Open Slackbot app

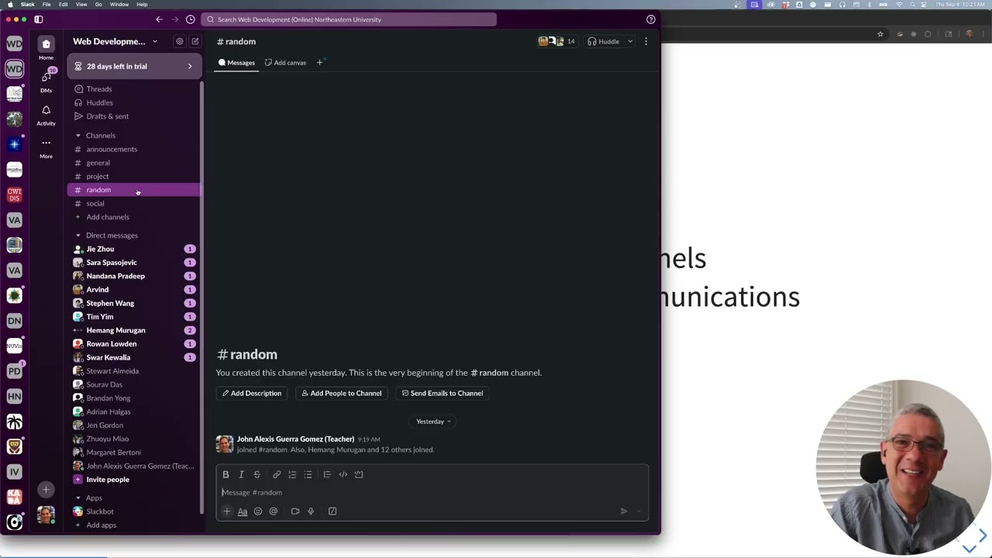pos(134,511)
